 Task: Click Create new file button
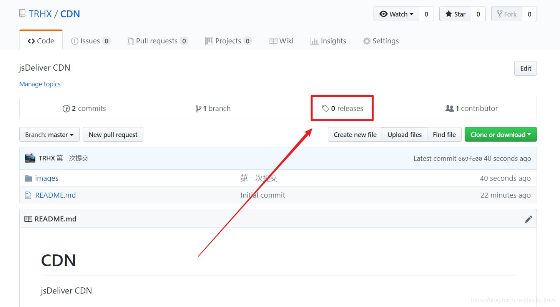coord(355,135)
